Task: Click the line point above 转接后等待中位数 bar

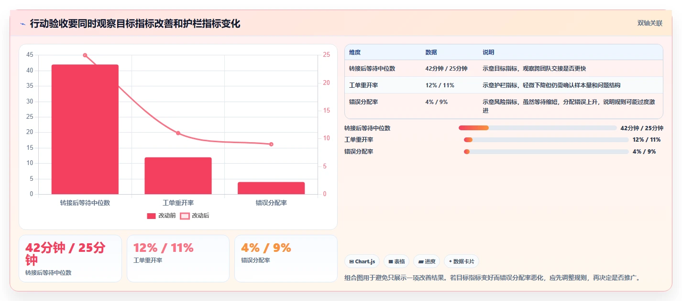Action: point(85,55)
